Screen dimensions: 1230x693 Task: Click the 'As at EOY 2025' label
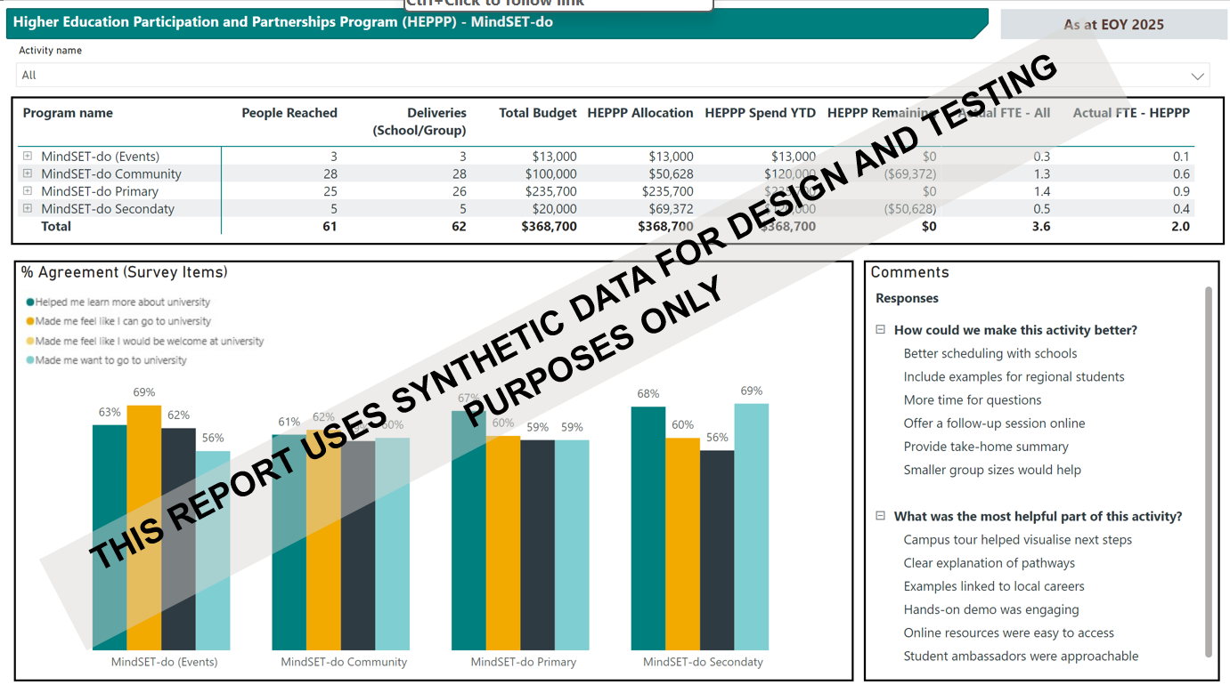pyautogui.click(x=1113, y=25)
